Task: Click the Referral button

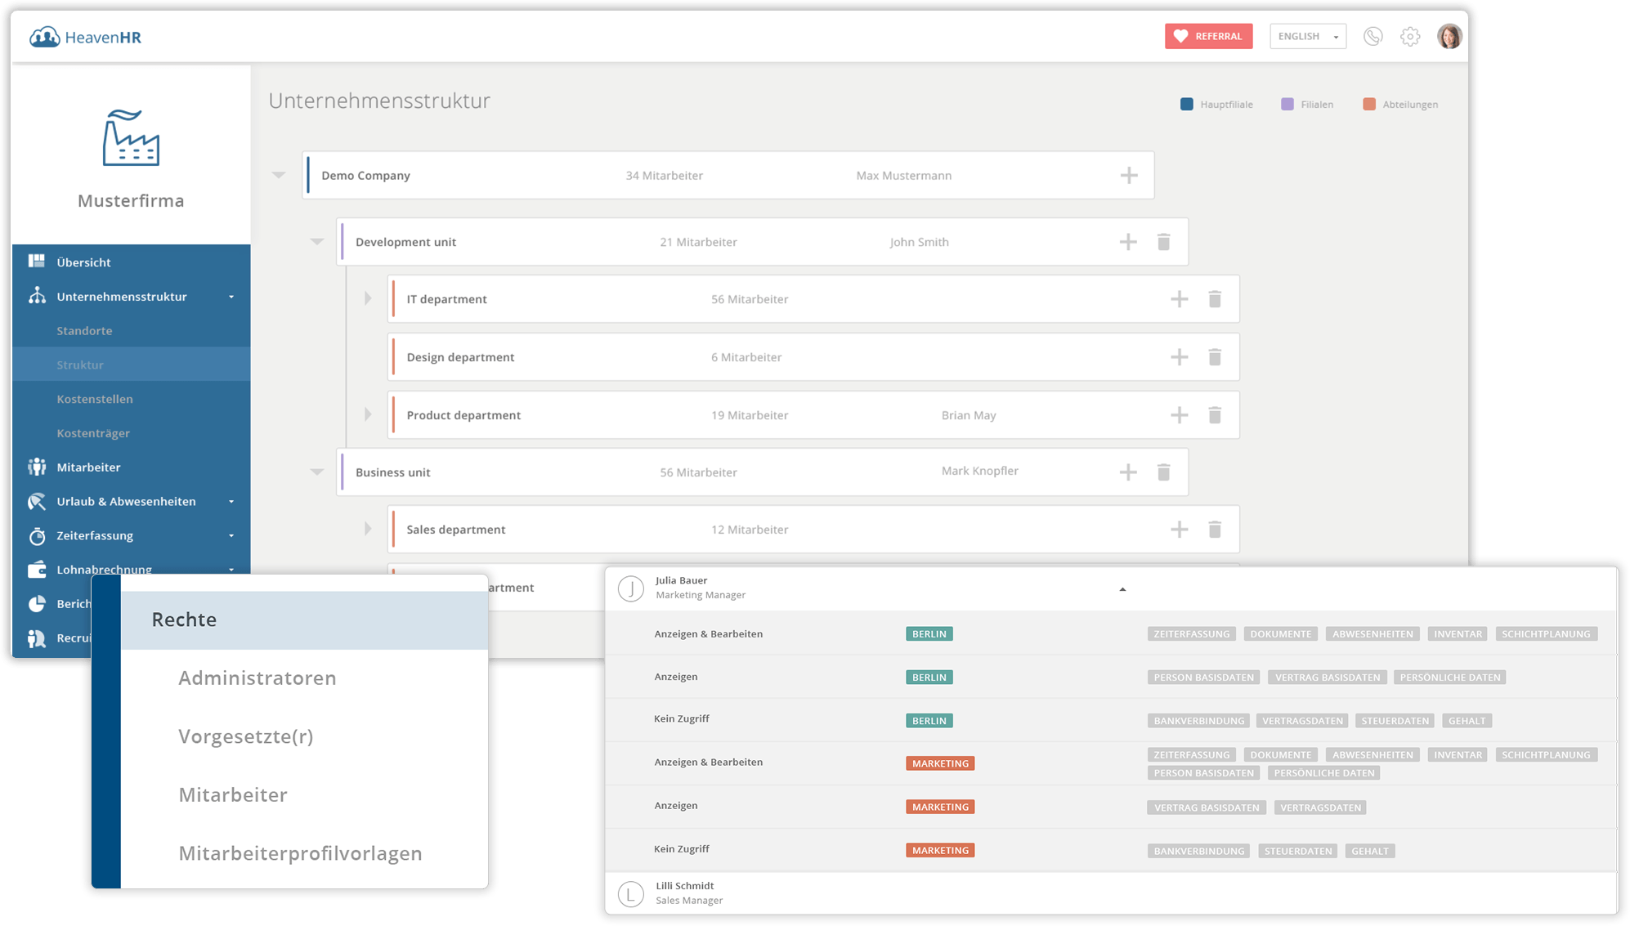Action: (1208, 36)
